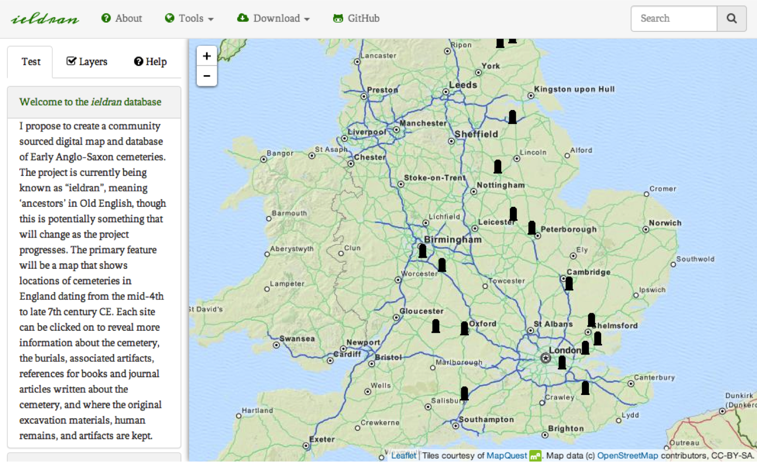
Task: Click the Southampton label on map
Action: click(486, 419)
